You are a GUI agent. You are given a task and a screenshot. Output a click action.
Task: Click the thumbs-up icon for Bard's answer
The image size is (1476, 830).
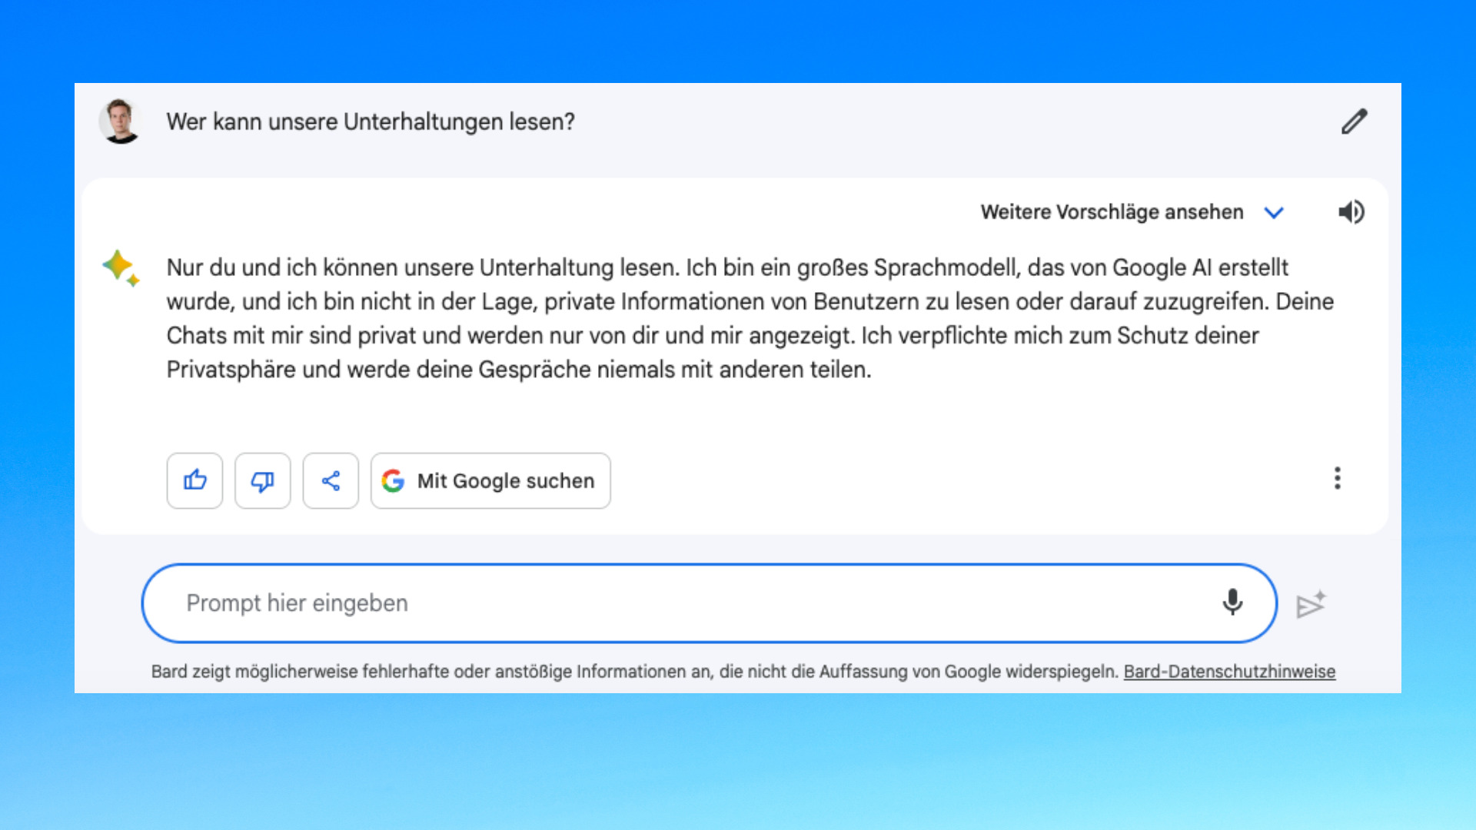(194, 480)
